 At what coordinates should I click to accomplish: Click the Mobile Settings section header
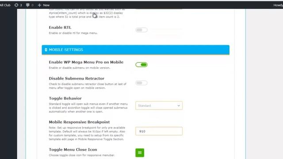coord(136,50)
